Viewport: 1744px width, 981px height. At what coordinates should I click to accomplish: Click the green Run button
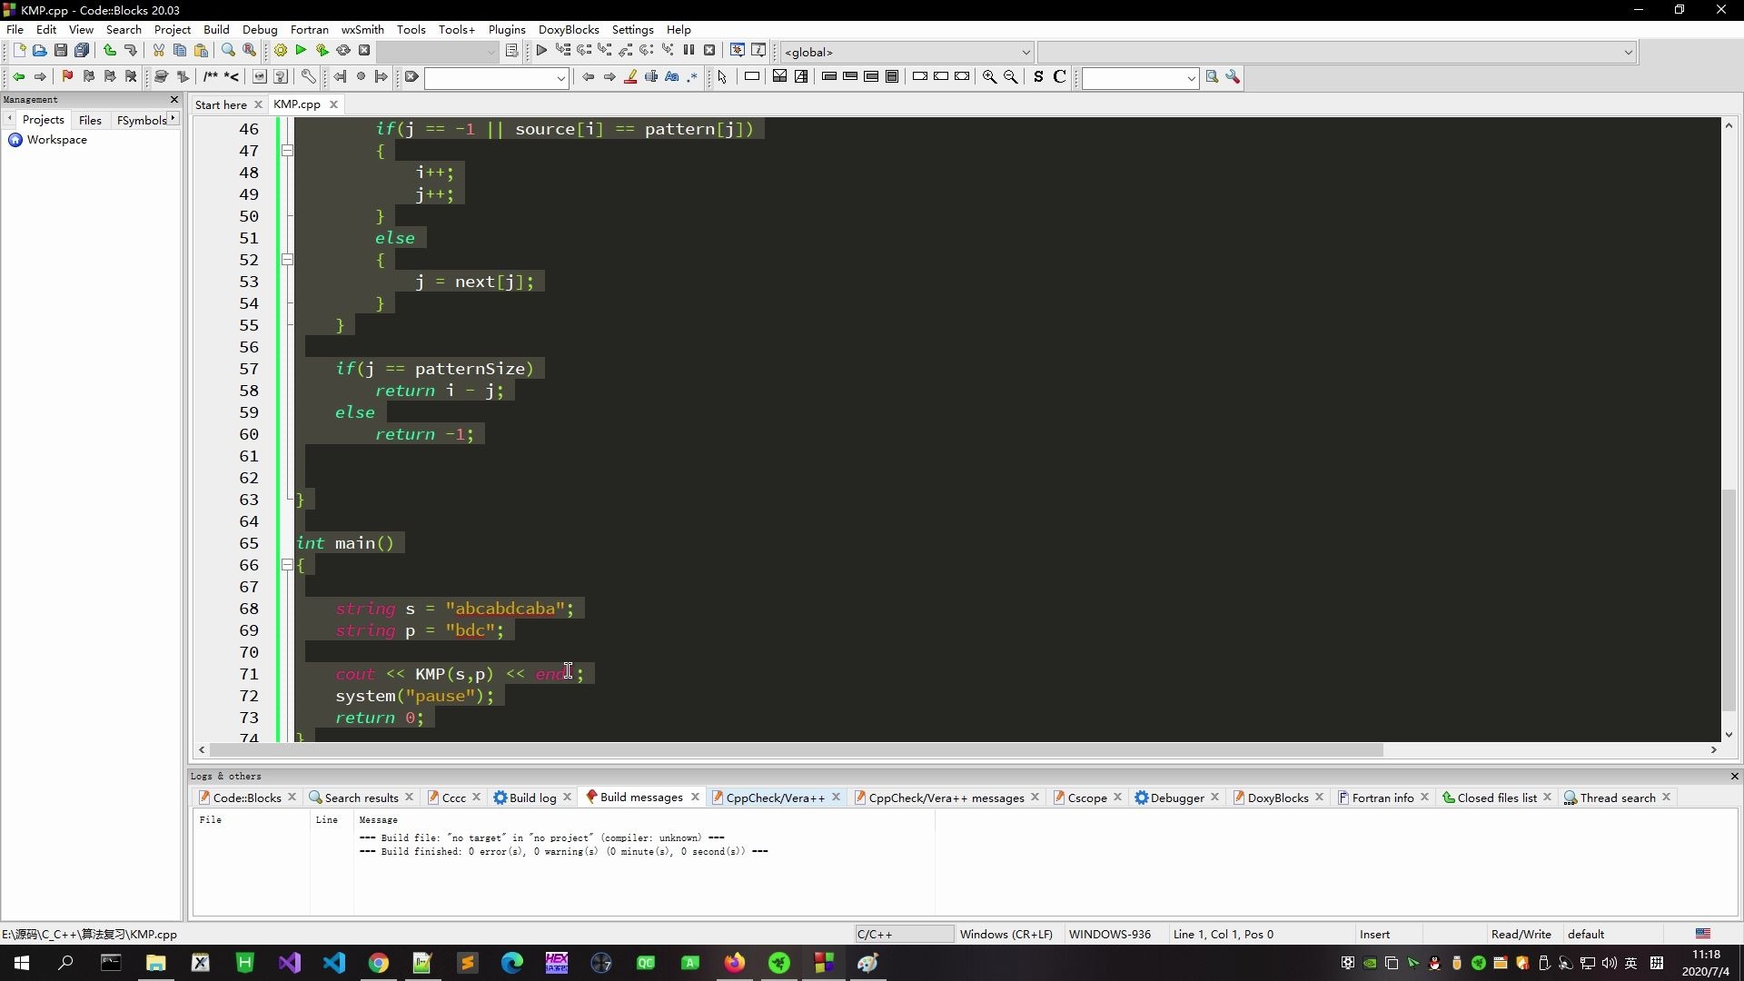coord(302,51)
